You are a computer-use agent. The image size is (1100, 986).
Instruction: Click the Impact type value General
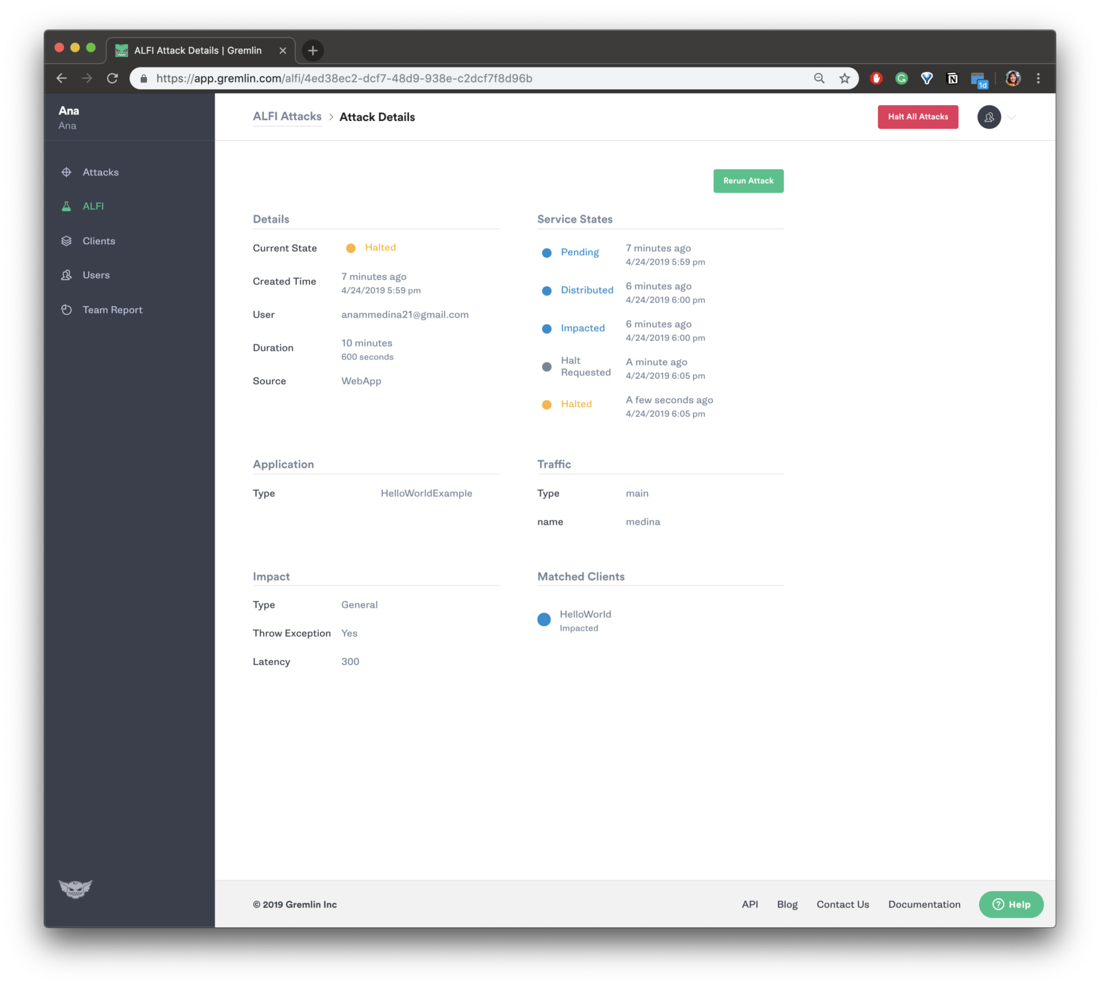click(x=359, y=605)
